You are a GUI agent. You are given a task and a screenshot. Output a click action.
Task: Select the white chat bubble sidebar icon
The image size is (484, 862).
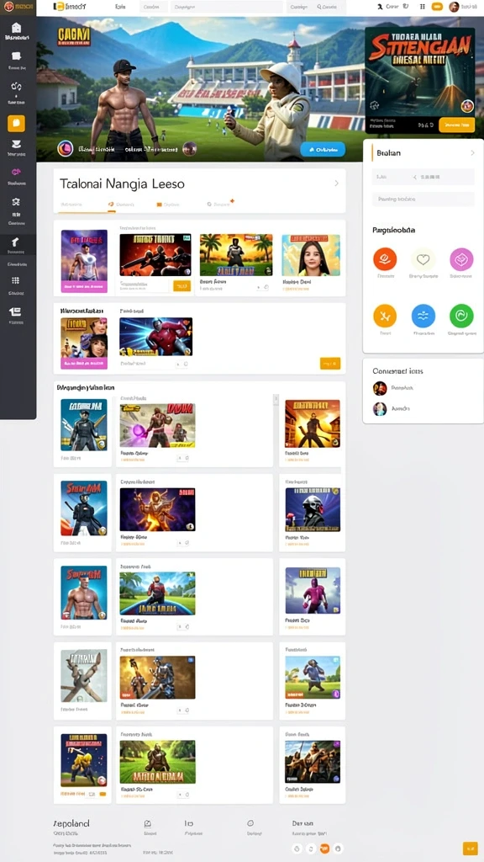[16, 56]
